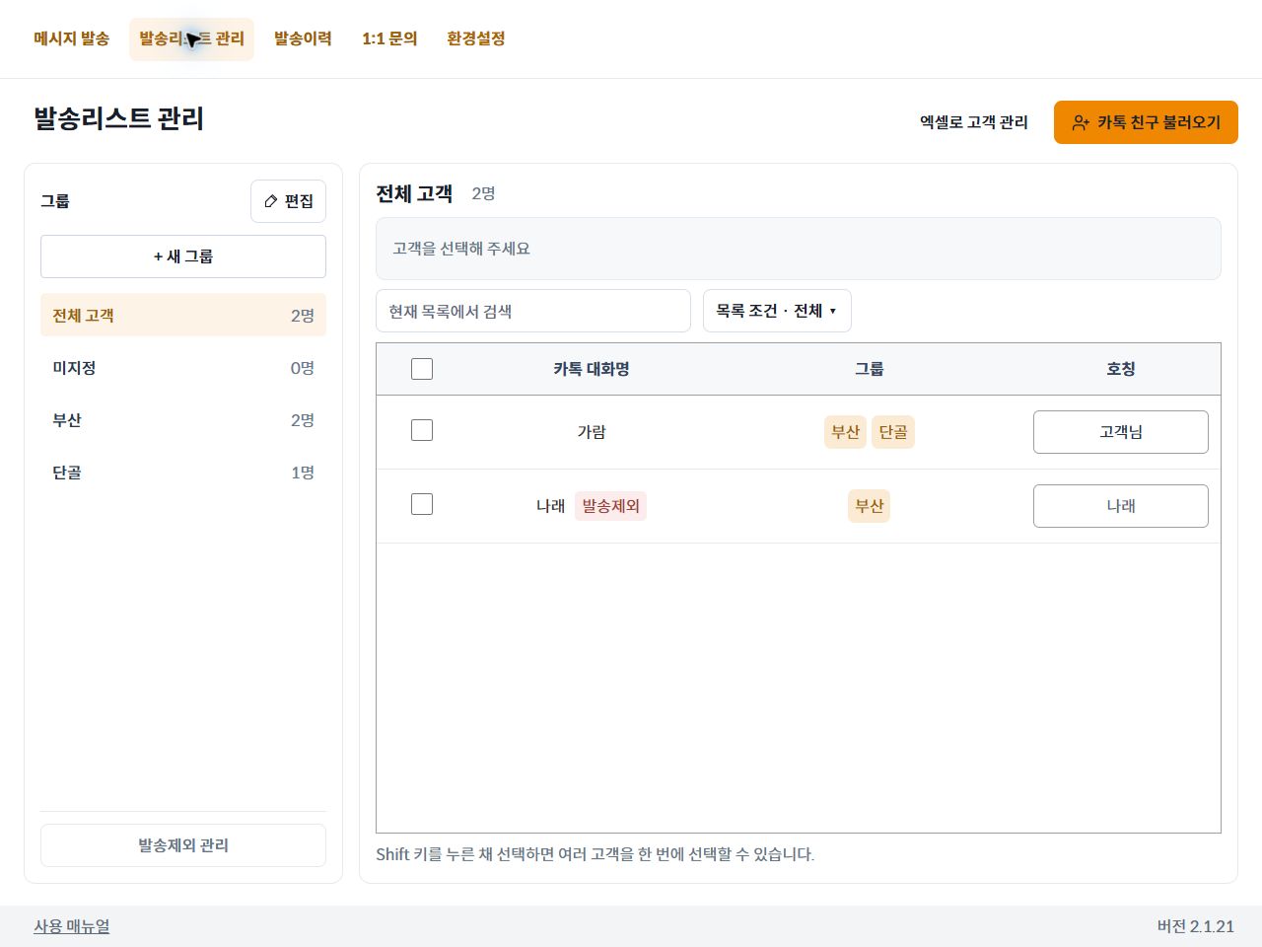
Task: Edit the 고객님 nickname field for 가람
Action: [x=1121, y=432]
